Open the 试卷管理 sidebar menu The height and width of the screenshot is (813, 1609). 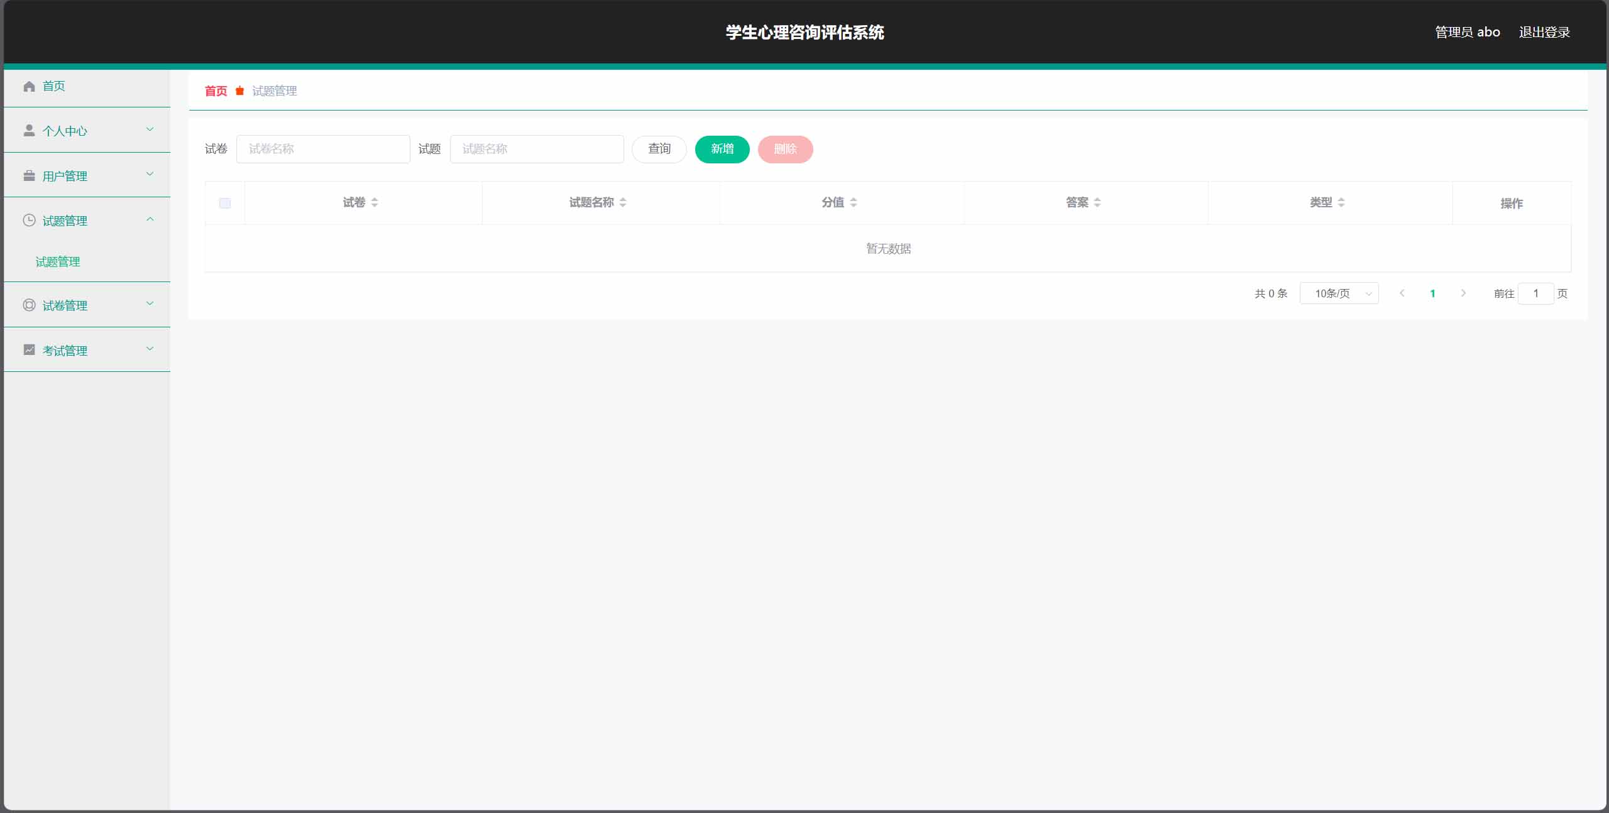pos(87,305)
